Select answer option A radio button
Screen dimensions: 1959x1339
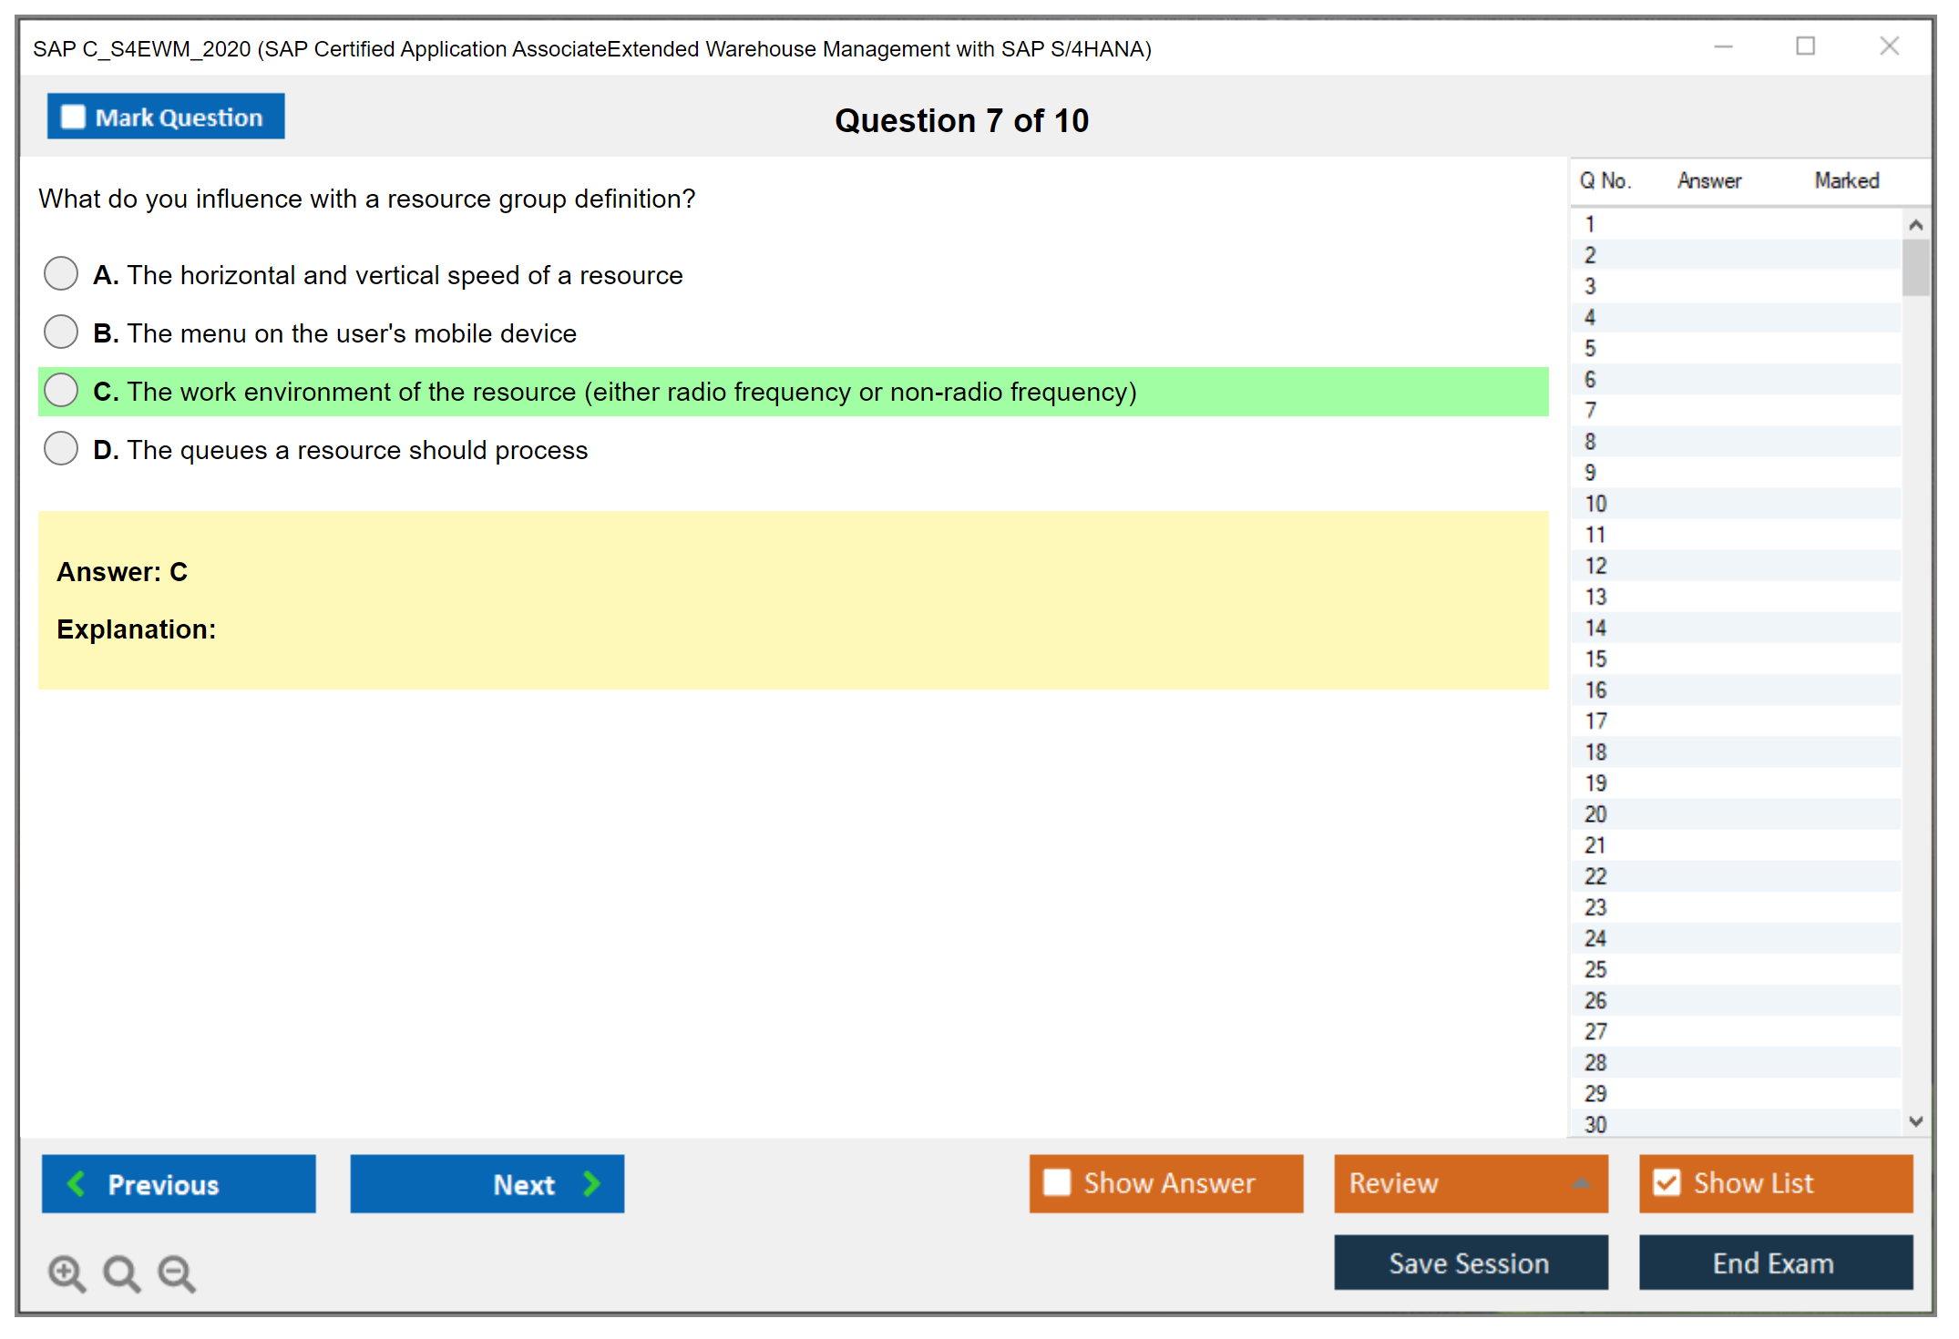click(61, 273)
